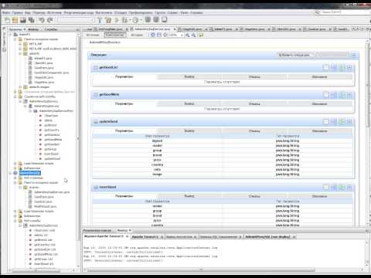
Task: Open the Вывод tab of the updateGood operation
Action: [189, 131]
